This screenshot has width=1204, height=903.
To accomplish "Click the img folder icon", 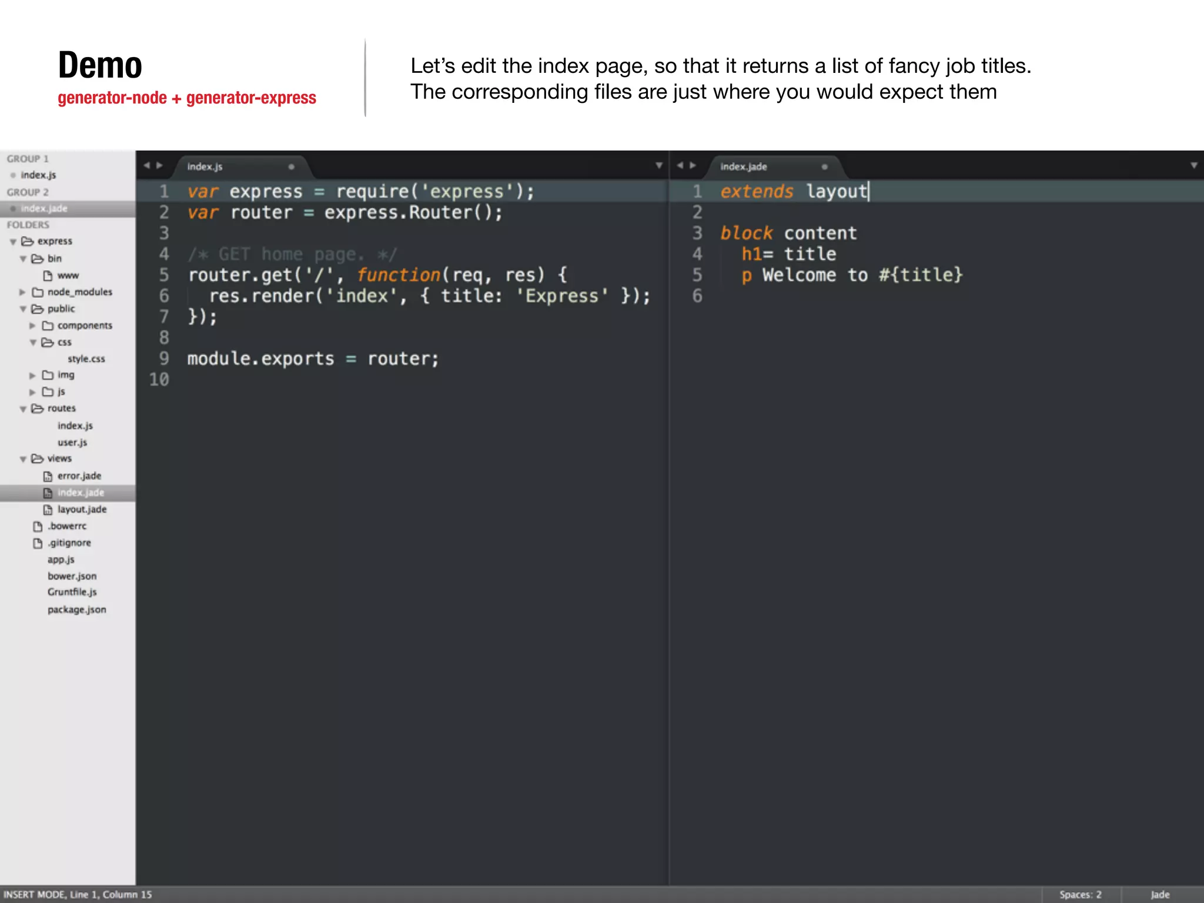I will point(48,375).
